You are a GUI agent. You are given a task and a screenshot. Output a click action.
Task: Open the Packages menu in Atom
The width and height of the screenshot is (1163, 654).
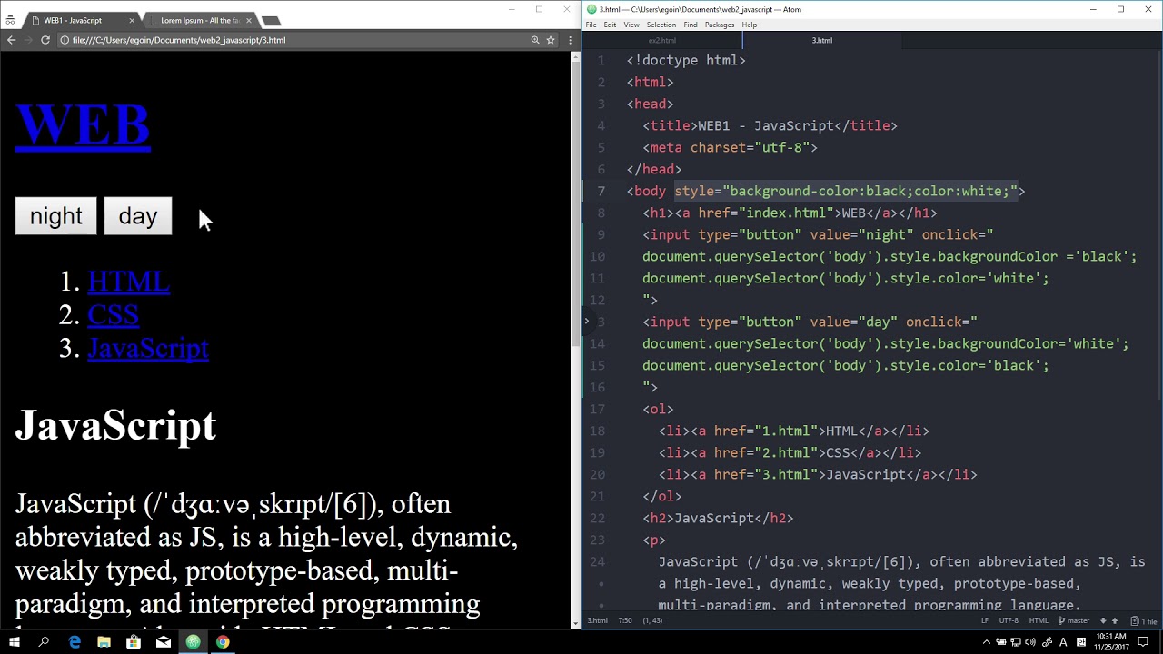[x=720, y=25]
